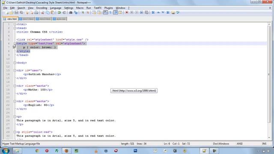Click the "Sathish Manohar" paragraph line
Screen dimensions: 274x154
(42, 74)
